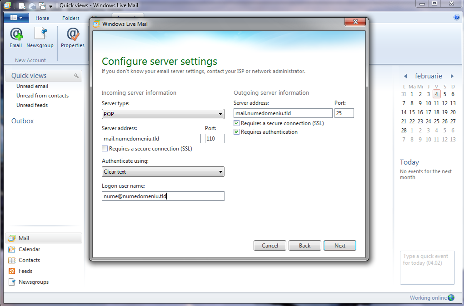
Task: Click the Today heading in calendar pane
Action: [409, 162]
